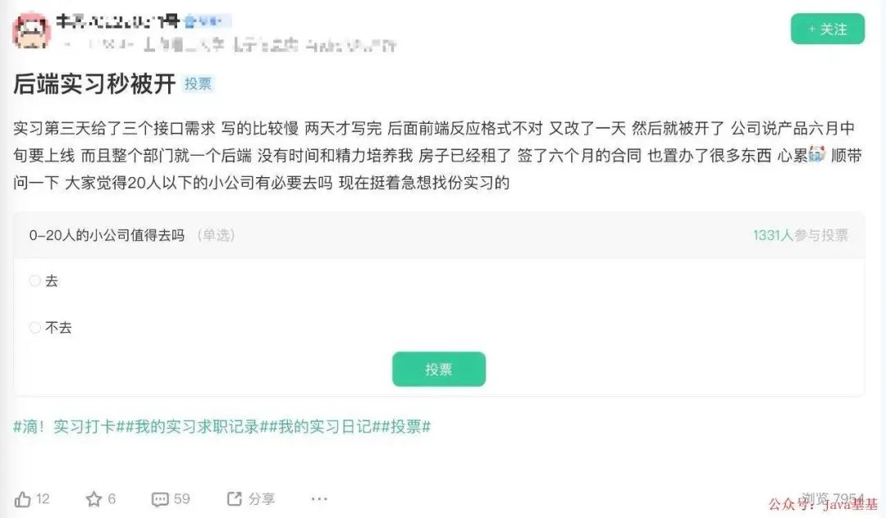Image resolution: width=886 pixels, height=518 pixels.
Task: Select the 去 radio option
Action: coord(34,280)
